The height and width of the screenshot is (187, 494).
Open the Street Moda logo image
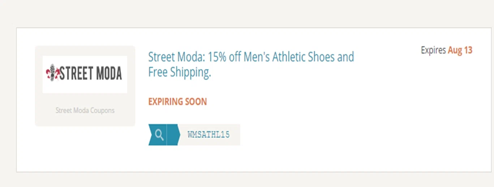(85, 74)
